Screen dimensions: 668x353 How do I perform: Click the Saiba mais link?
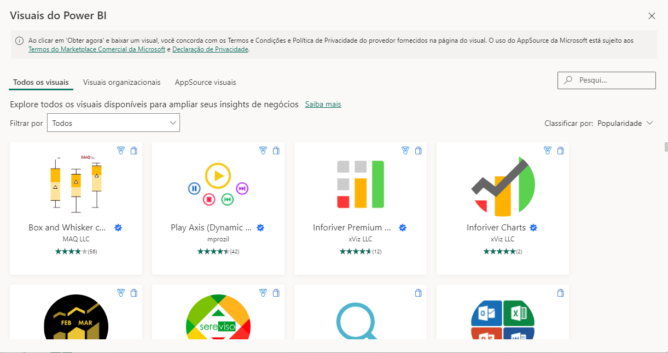coord(323,104)
